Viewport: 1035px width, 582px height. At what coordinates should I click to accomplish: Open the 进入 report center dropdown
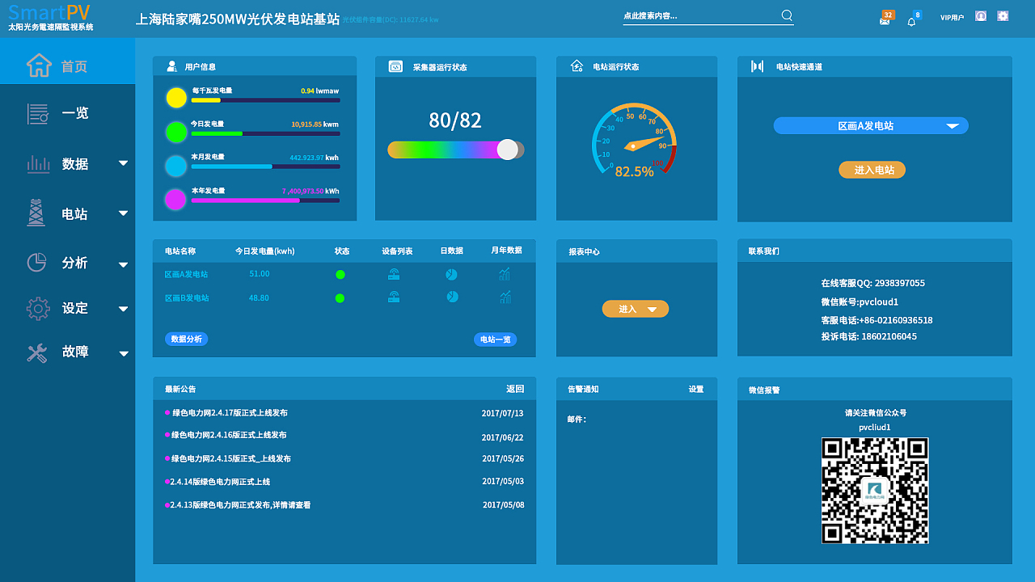coord(636,309)
